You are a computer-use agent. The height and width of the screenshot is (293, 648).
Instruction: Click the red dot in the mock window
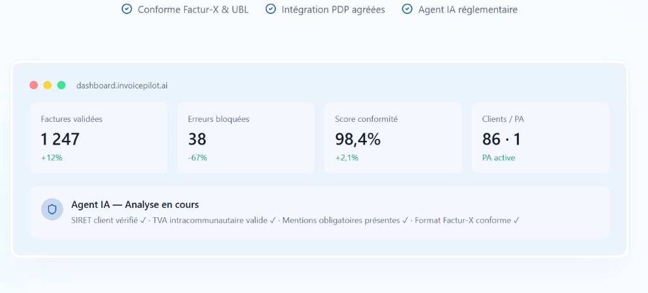point(34,85)
